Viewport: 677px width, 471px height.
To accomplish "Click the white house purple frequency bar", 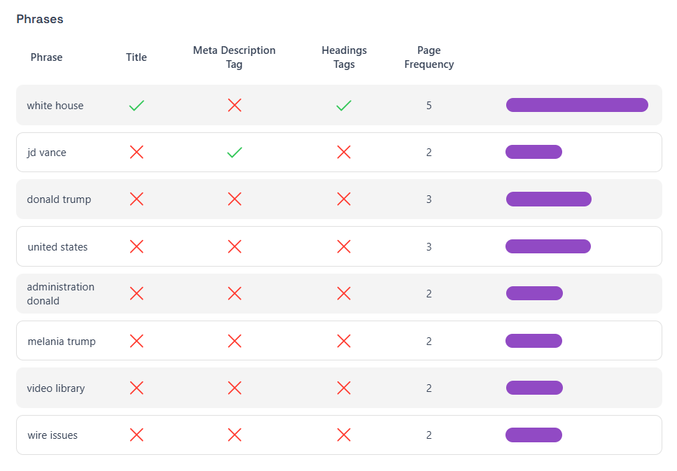I will [577, 105].
